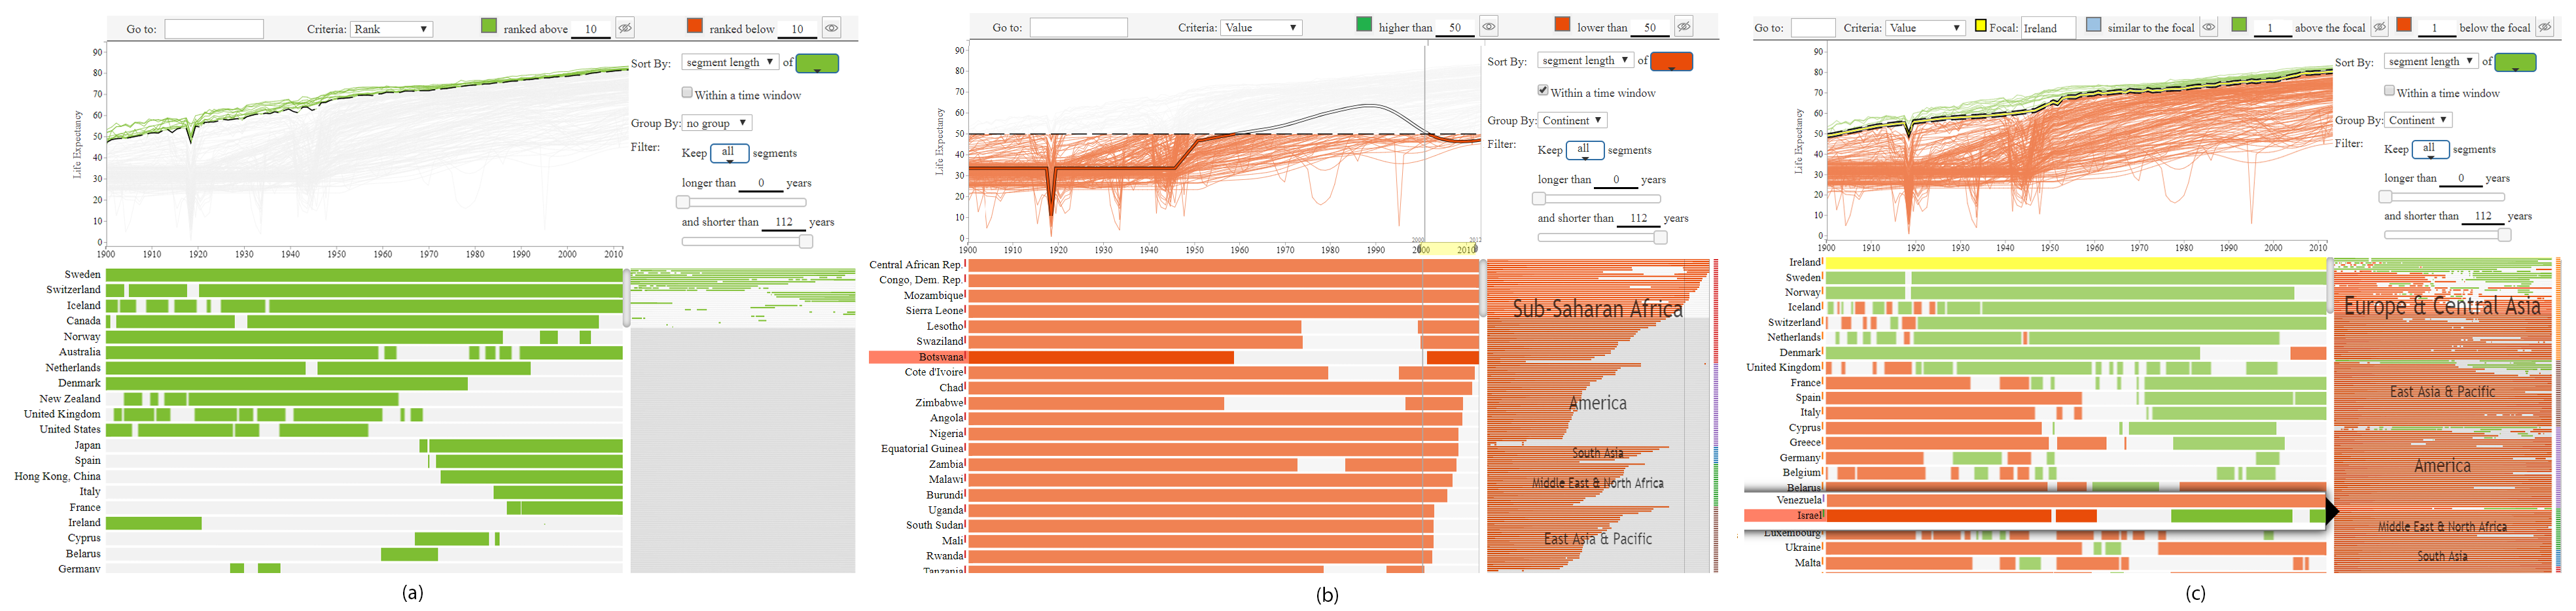Click ranked below value field showing 10

click(x=797, y=29)
